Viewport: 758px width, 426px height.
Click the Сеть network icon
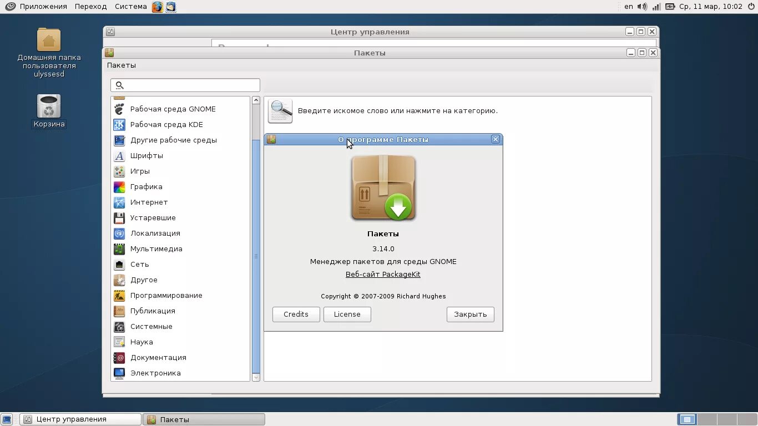point(119,265)
